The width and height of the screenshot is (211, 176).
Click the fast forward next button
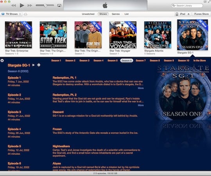coord(30,5)
